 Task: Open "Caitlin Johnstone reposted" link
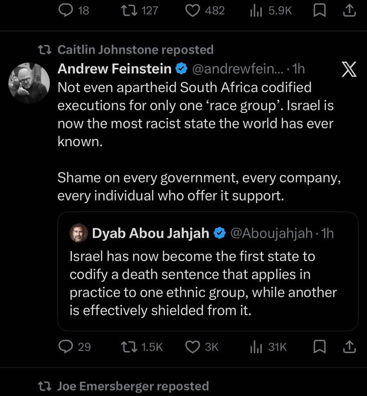click(x=135, y=49)
